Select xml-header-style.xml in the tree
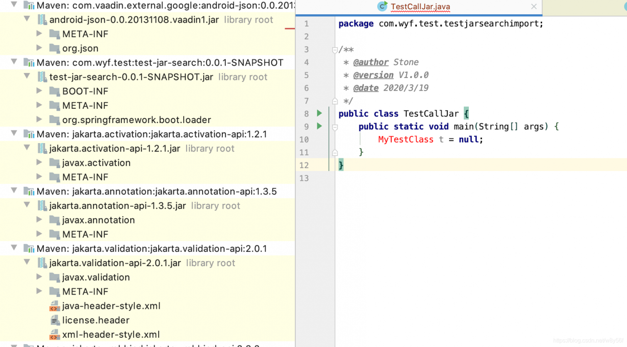627x347 pixels. (x=111, y=335)
